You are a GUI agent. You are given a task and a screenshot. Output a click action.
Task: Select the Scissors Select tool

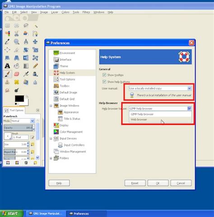17,33
